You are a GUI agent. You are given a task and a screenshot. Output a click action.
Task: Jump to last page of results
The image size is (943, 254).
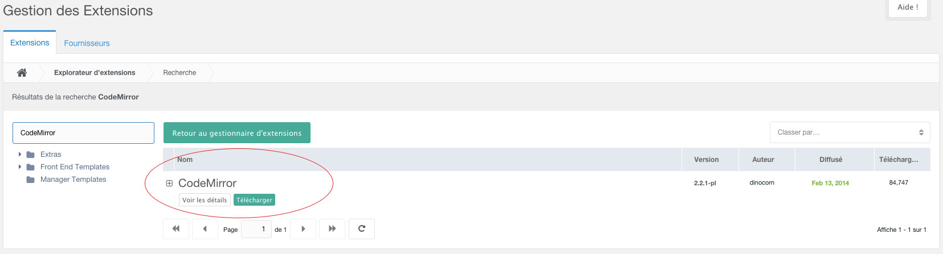coord(332,228)
